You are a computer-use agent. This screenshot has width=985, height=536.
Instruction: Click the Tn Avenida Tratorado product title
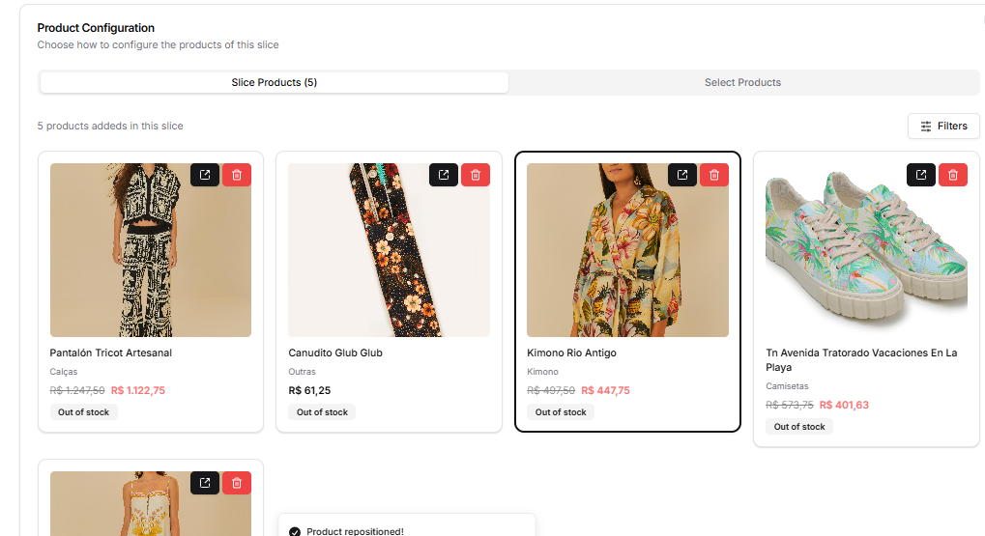coord(860,359)
